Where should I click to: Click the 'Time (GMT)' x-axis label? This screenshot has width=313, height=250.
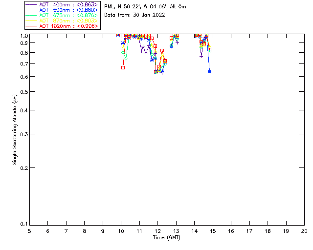(167, 237)
